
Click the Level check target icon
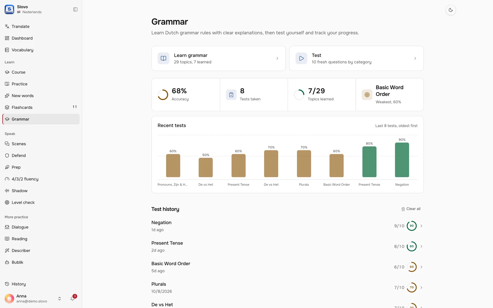[7, 202]
